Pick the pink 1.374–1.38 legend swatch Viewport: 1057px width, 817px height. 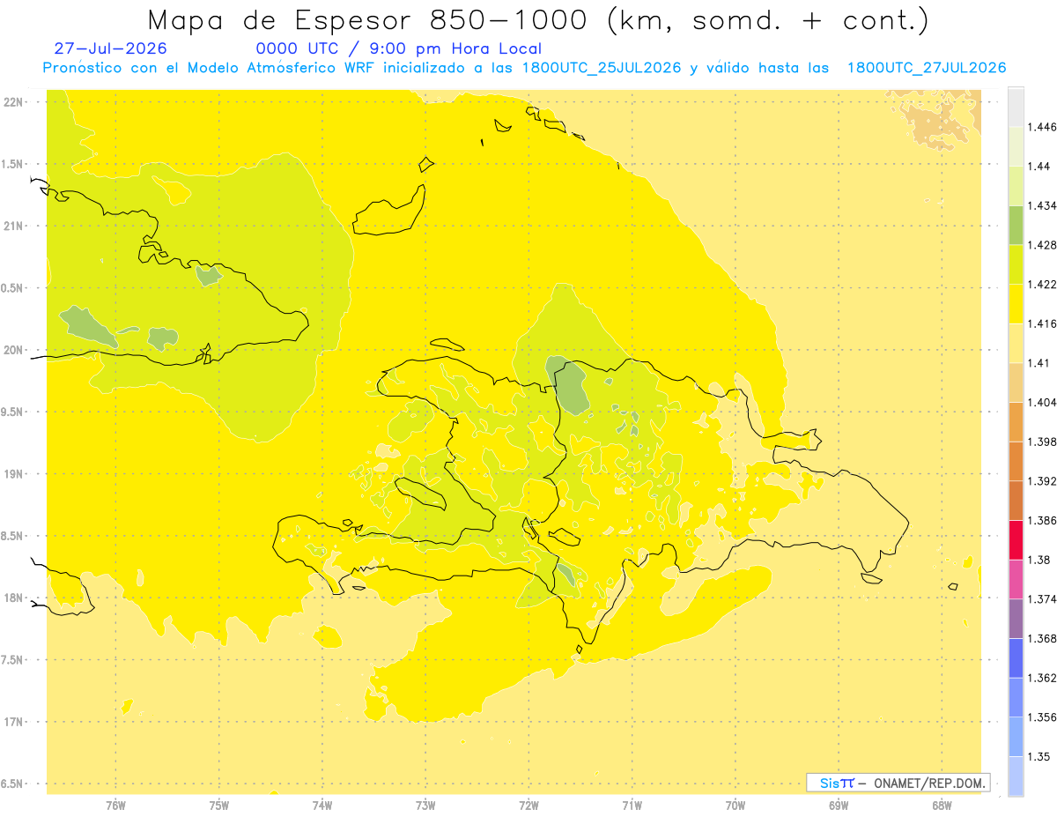(1016, 579)
